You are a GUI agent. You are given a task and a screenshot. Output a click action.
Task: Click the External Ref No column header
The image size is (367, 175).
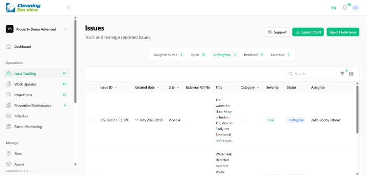click(198, 87)
